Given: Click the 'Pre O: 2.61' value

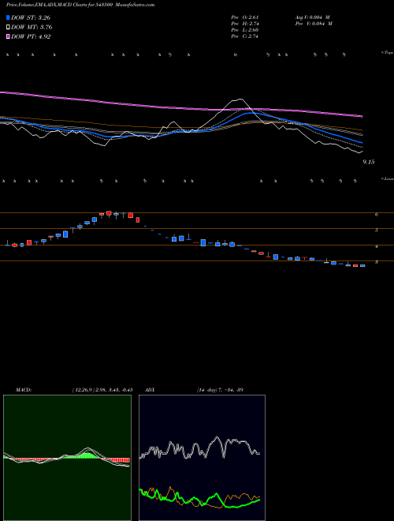Looking at the screenshot, I should [x=245, y=17].
